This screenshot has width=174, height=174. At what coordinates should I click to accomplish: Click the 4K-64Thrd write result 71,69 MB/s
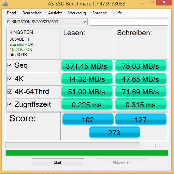pos(141,92)
